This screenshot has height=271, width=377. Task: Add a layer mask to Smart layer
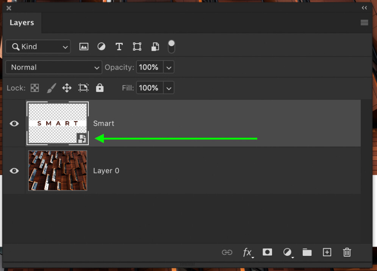click(x=267, y=252)
